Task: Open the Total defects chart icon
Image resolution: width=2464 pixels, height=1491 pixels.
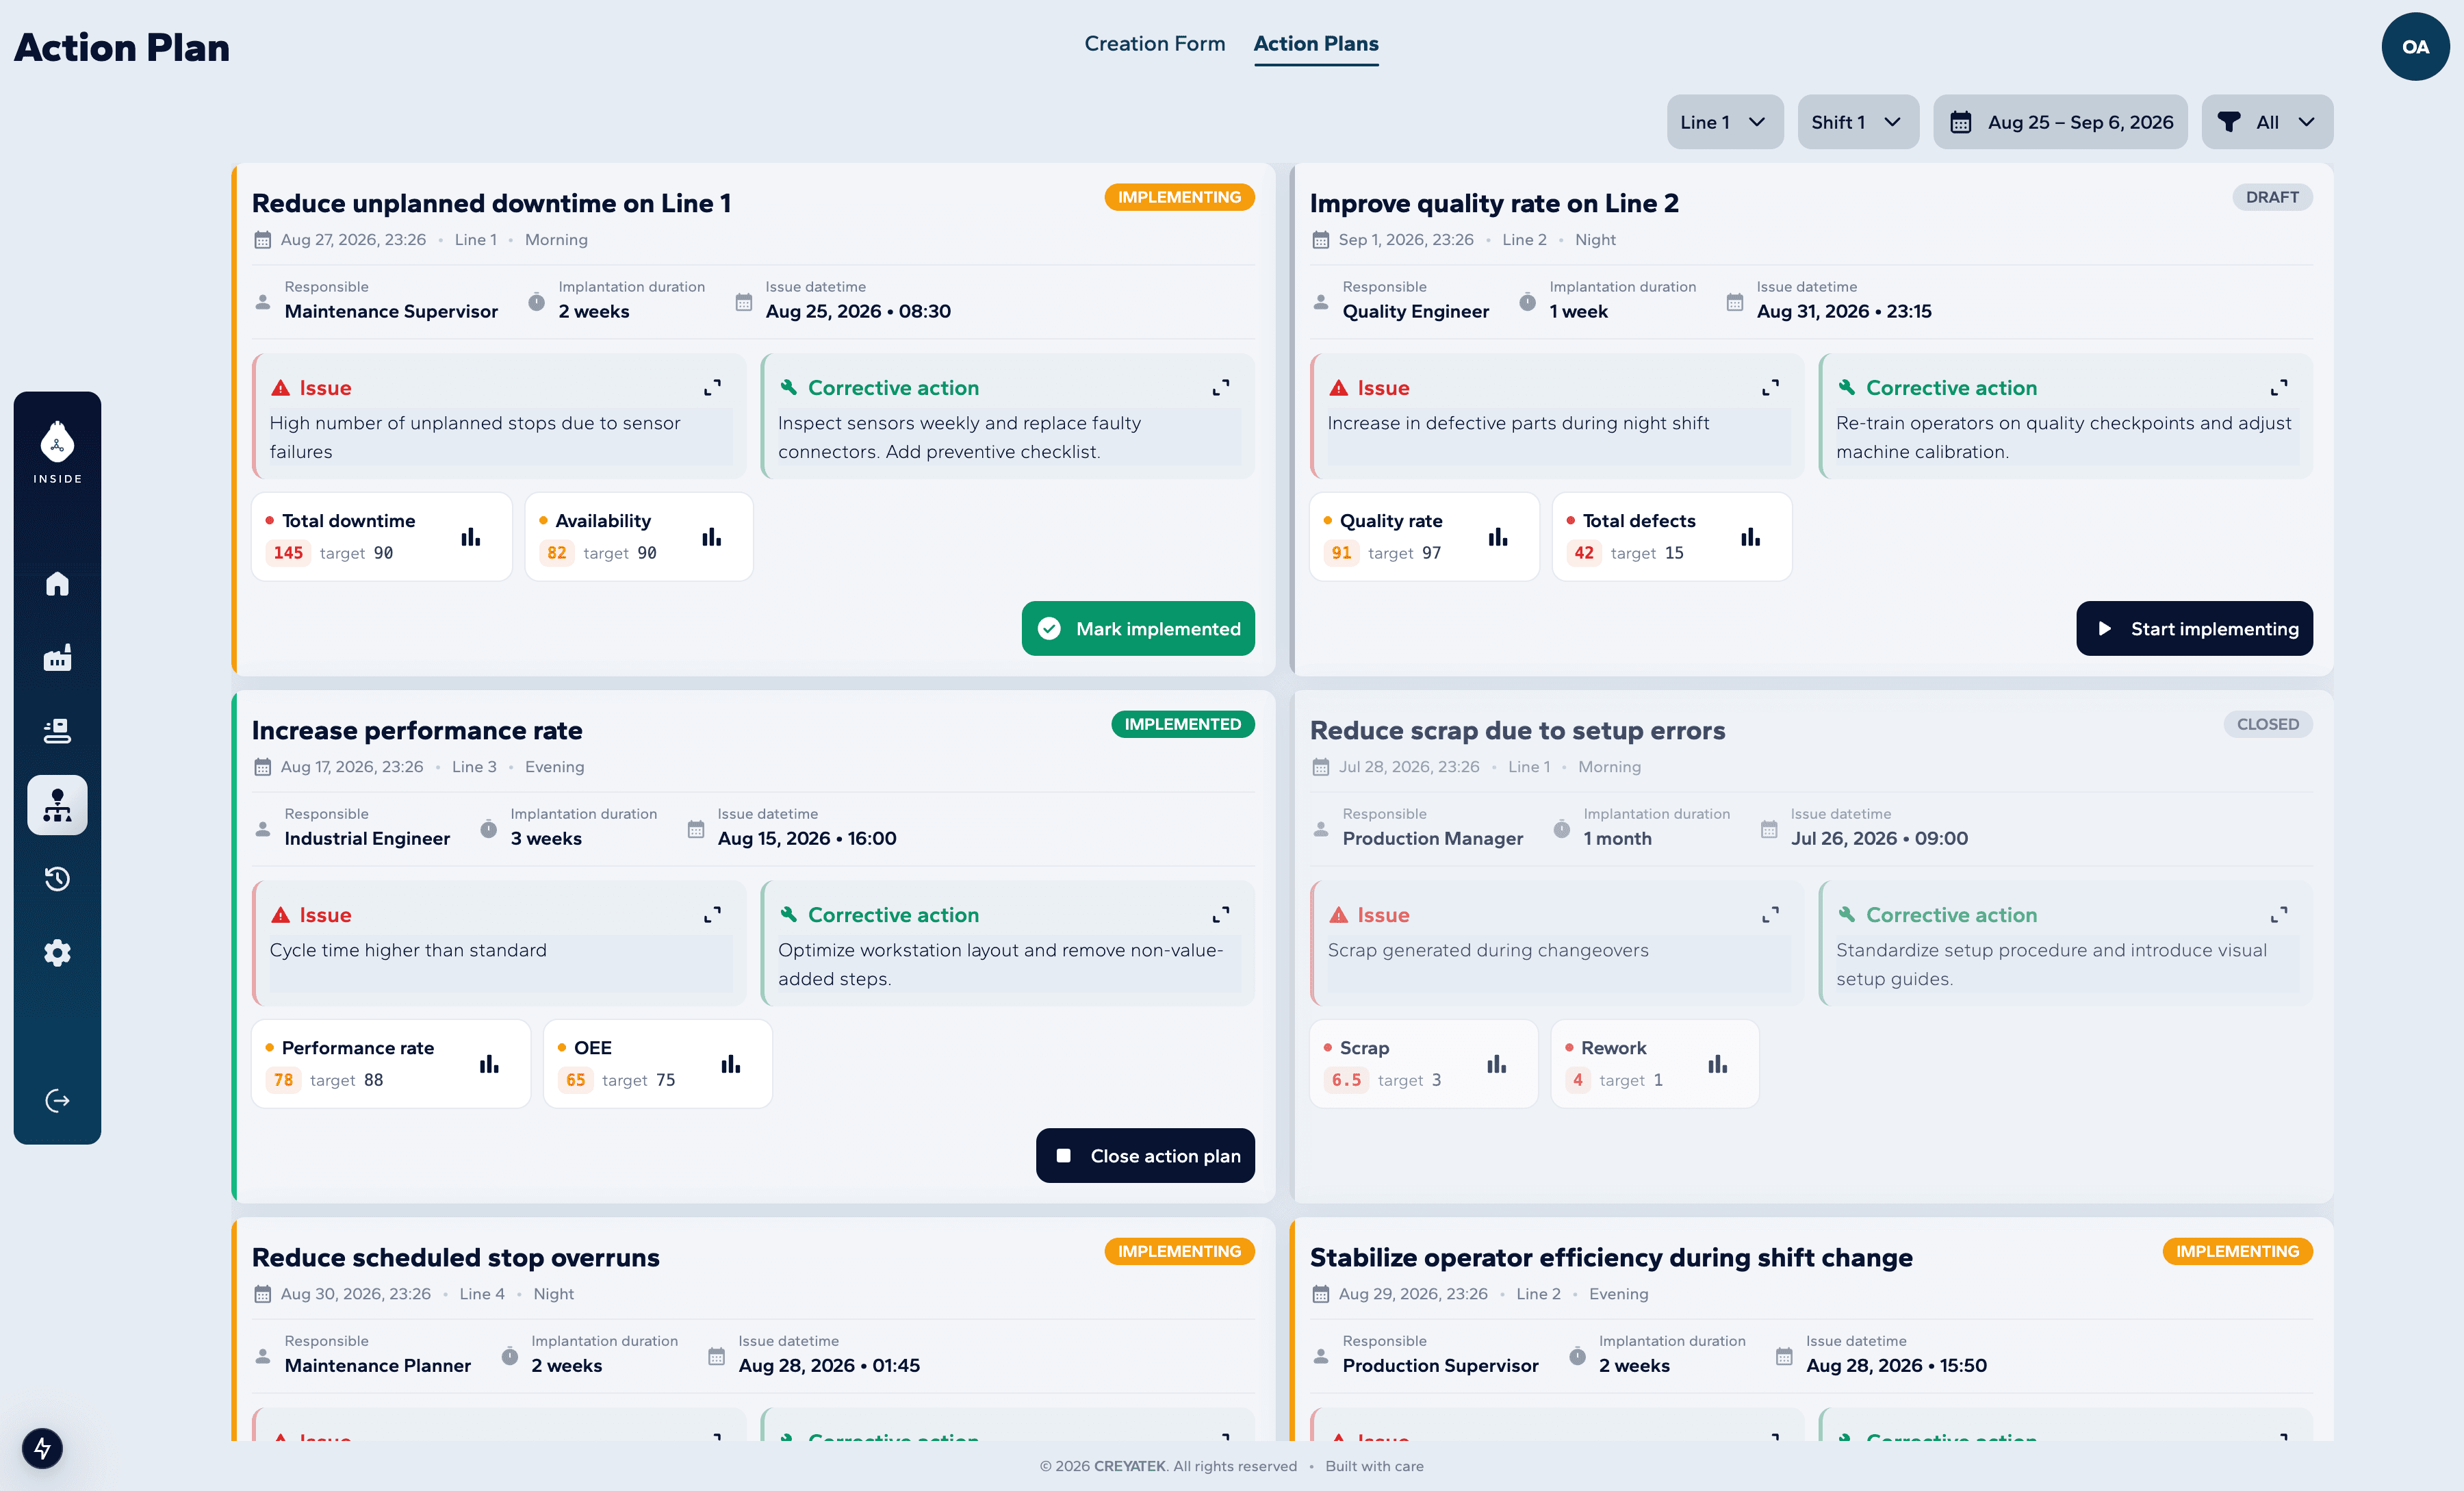Action: [x=1750, y=537]
